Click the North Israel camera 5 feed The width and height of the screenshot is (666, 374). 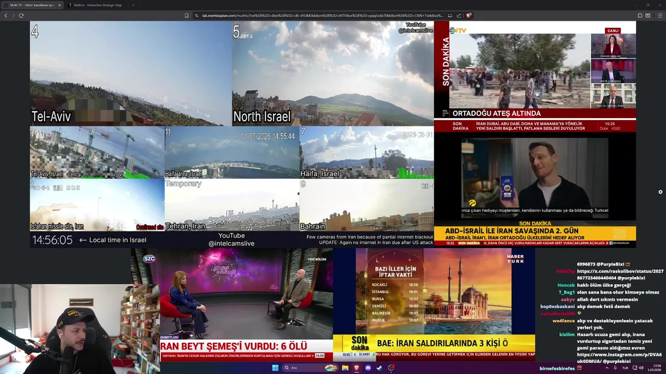333,74
